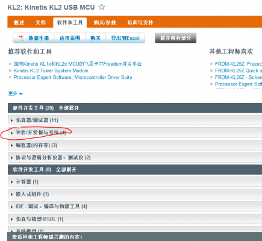Open the 概述 tab

coord(19,22)
